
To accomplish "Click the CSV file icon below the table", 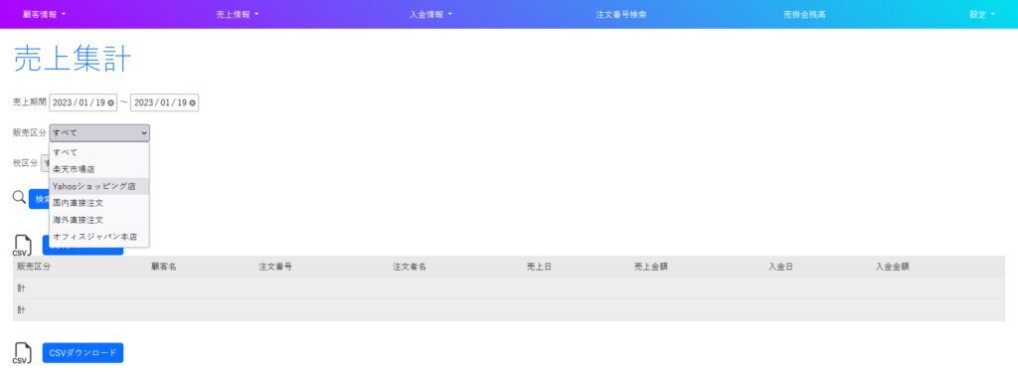I will tap(22, 353).
